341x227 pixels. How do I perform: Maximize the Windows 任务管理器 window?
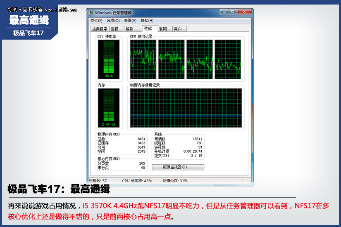[233, 12]
